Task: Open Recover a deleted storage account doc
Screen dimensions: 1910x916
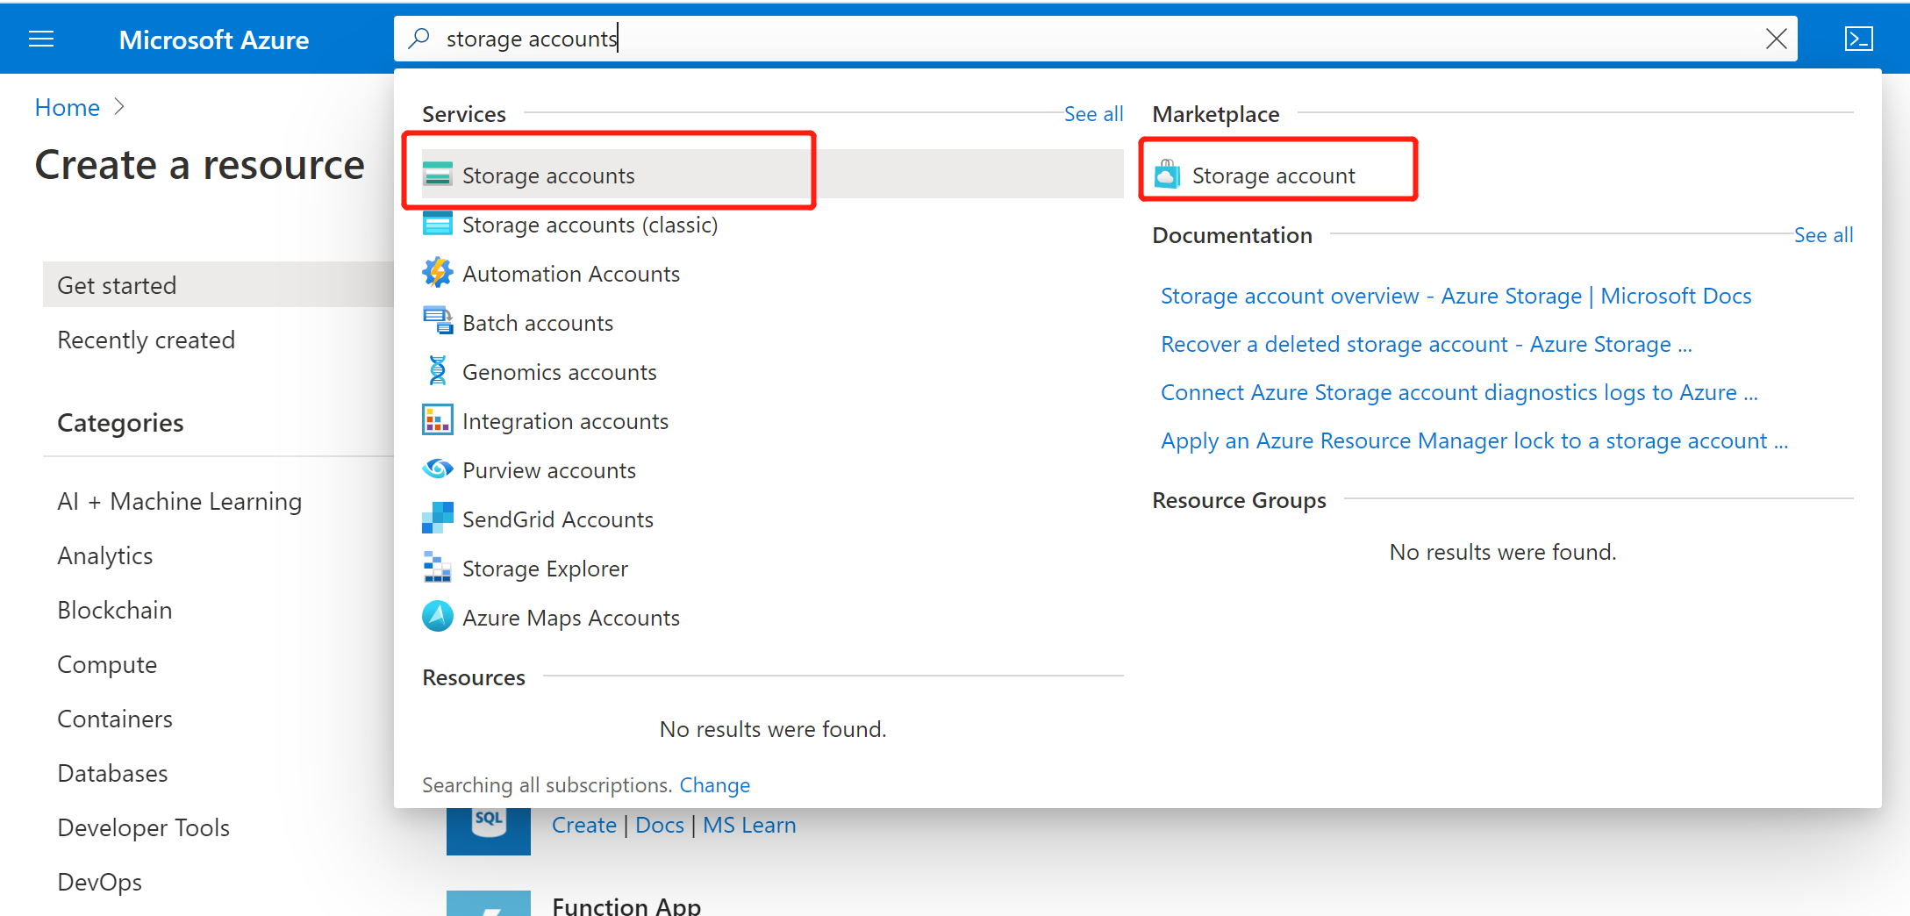Action: click(x=1426, y=344)
